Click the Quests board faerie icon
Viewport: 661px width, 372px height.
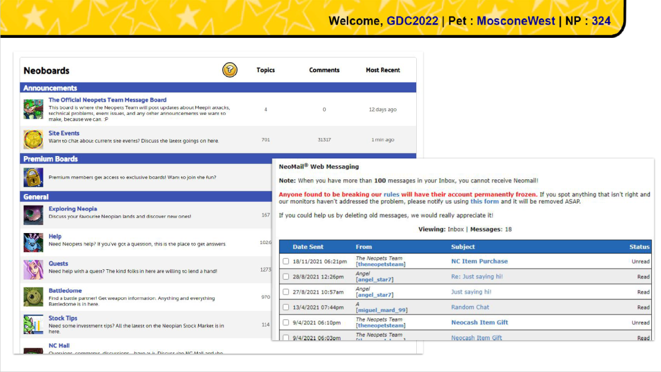(33, 270)
